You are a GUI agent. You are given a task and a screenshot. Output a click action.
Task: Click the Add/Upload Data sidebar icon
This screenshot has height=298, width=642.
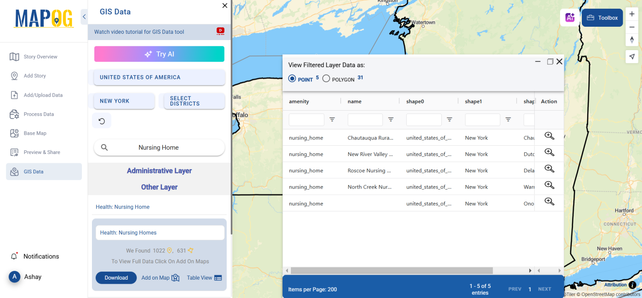(x=43, y=95)
